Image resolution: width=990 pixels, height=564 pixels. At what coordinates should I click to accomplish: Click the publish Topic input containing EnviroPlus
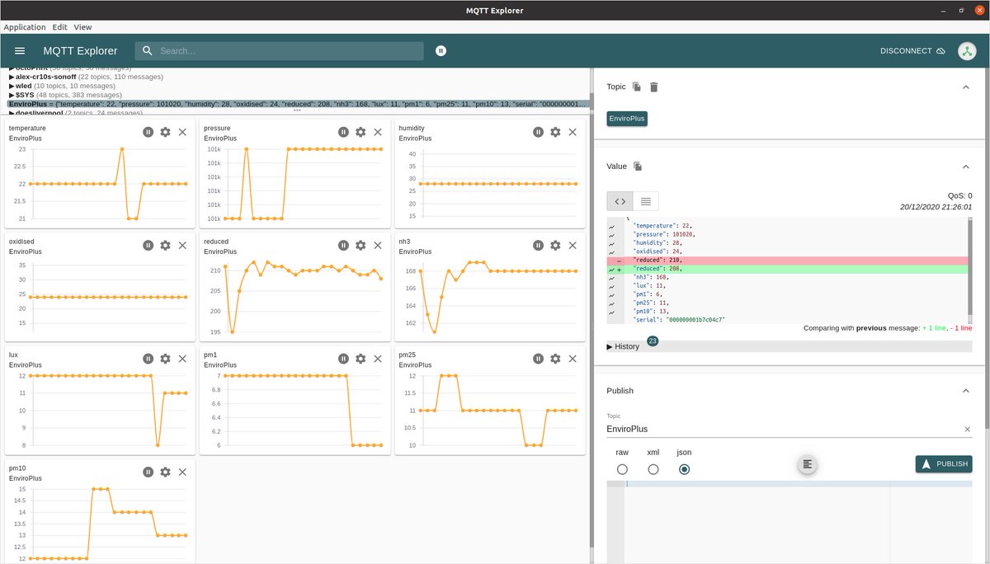(x=784, y=430)
